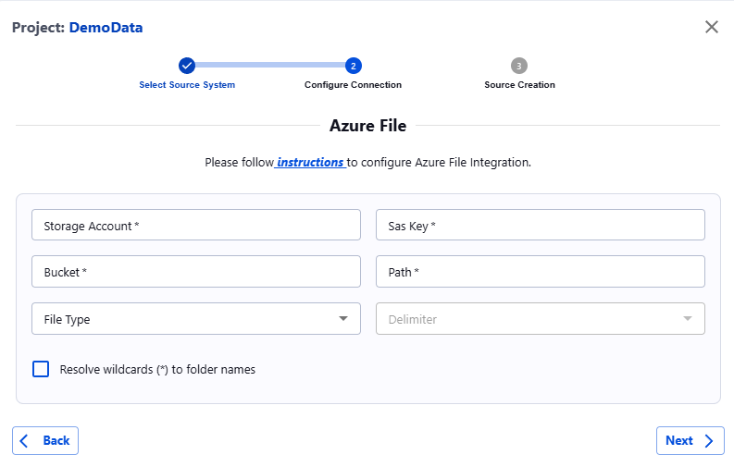Click the progress bar between steps 1 and 2
Image resolution: width=734 pixels, height=467 pixels.
(269, 66)
